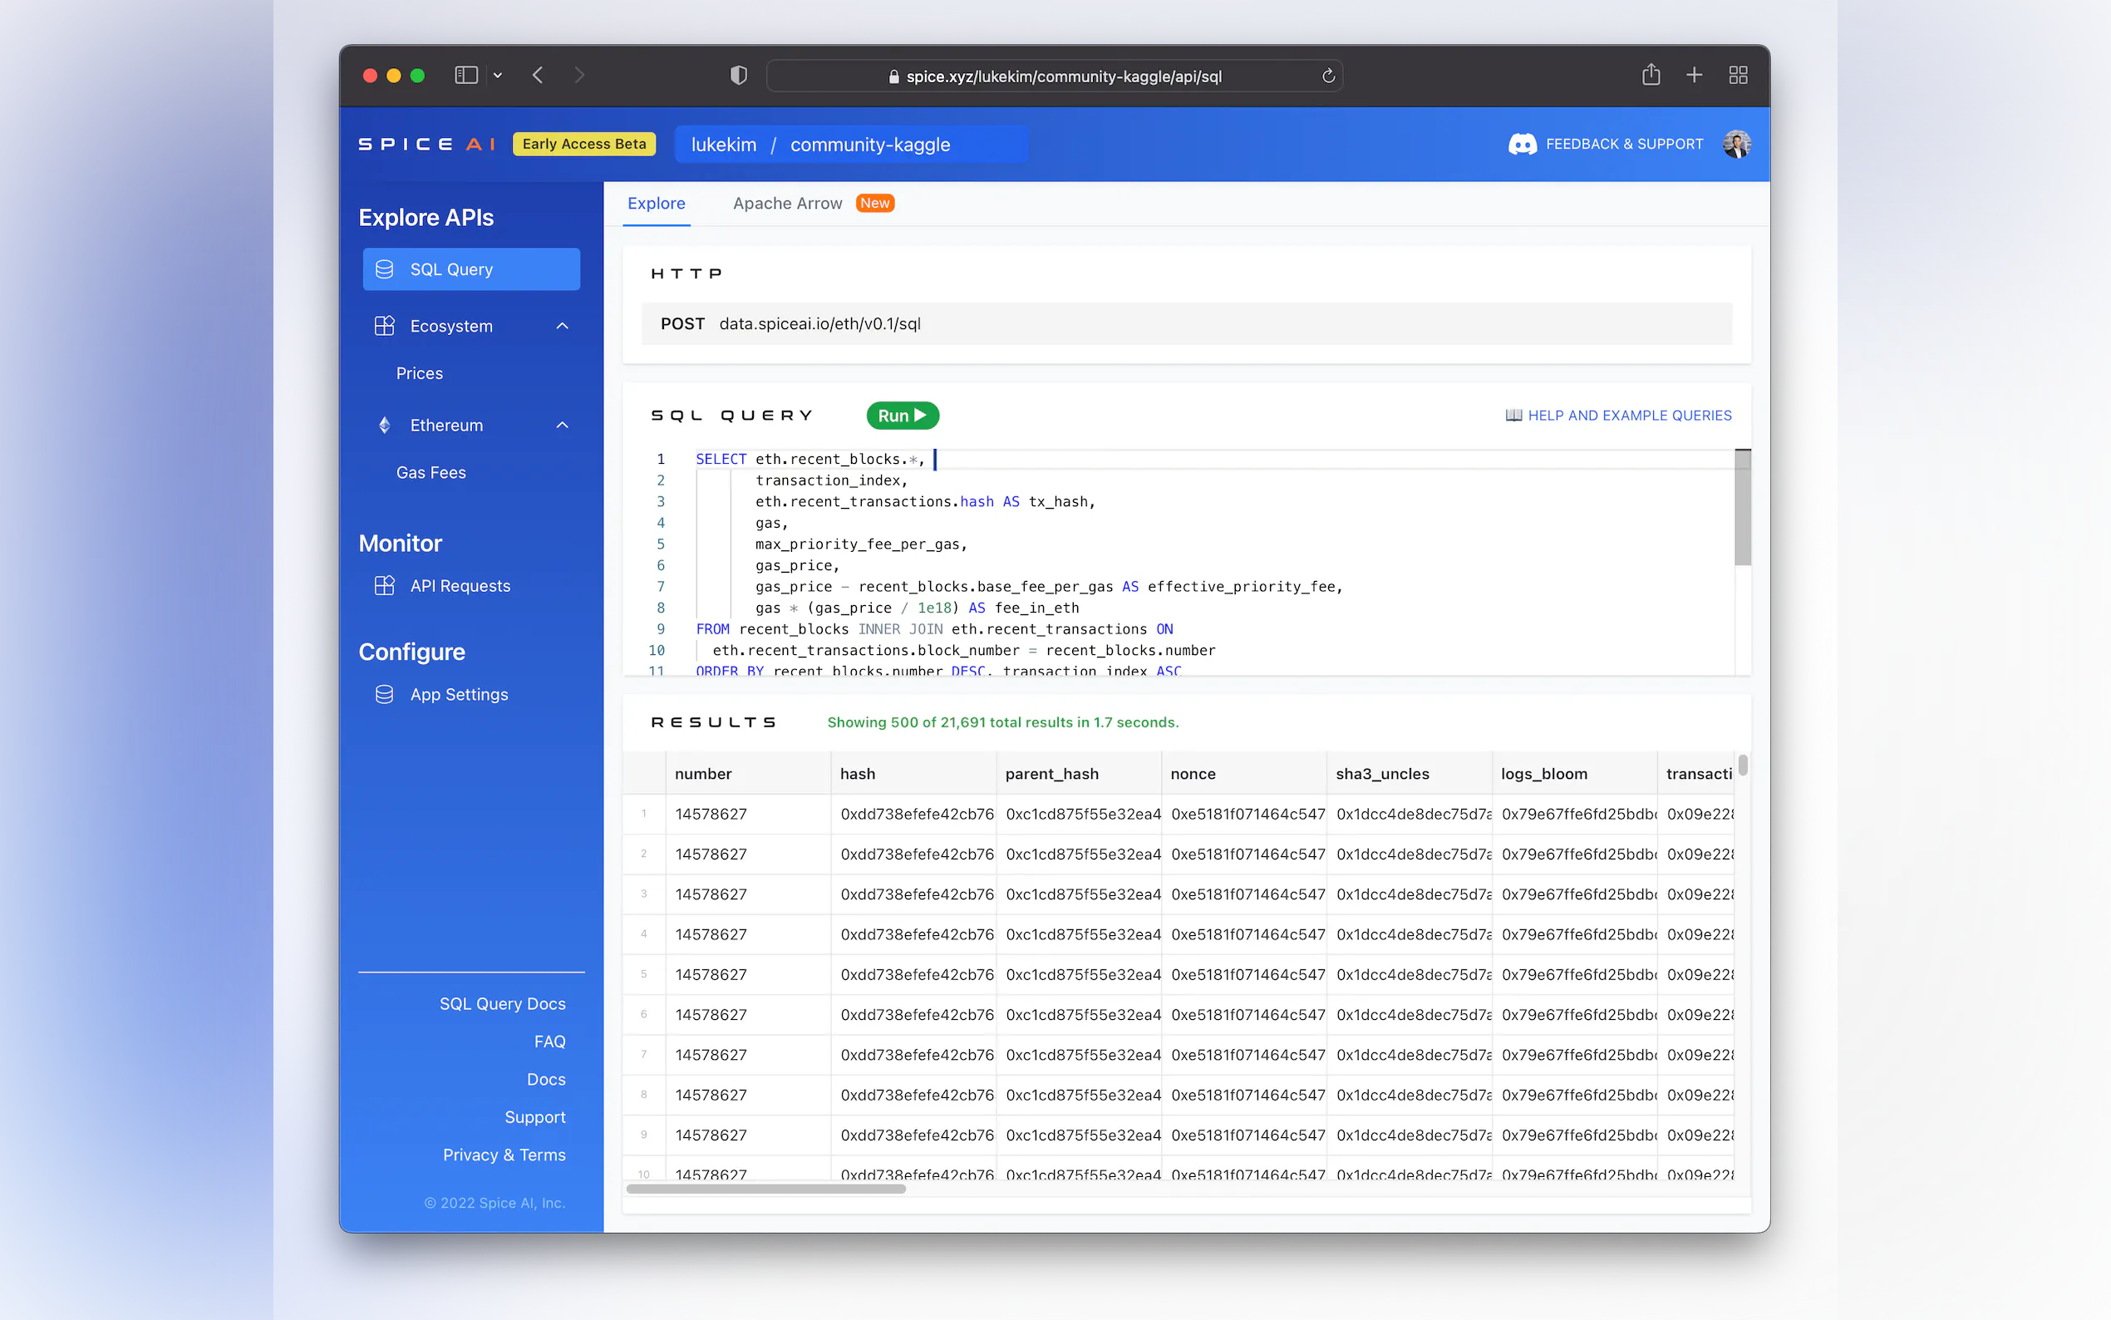The width and height of the screenshot is (2111, 1320).
Task: Click the privacy shield icon
Action: click(x=738, y=75)
